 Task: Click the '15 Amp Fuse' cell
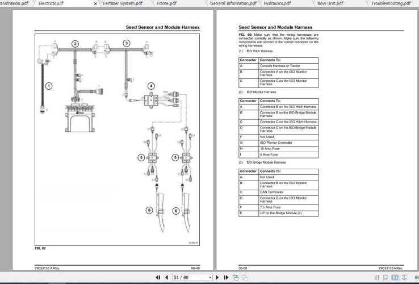pyautogui.click(x=288, y=149)
